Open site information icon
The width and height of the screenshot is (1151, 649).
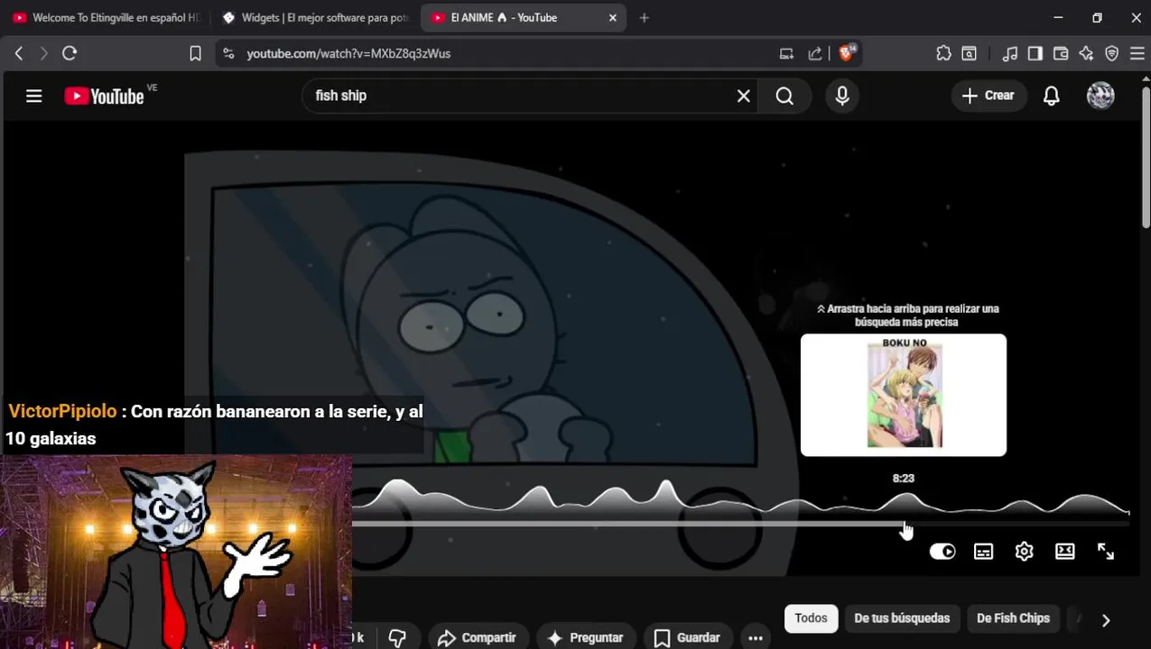(228, 53)
